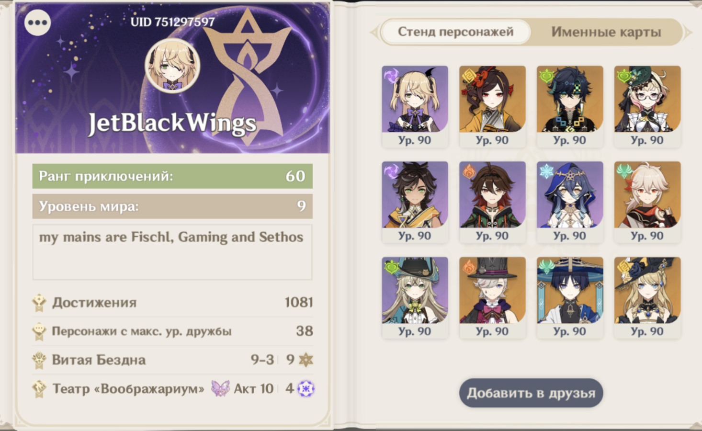Switch to Именные карты tab
Screen dimensions: 702x431
[x=606, y=32]
